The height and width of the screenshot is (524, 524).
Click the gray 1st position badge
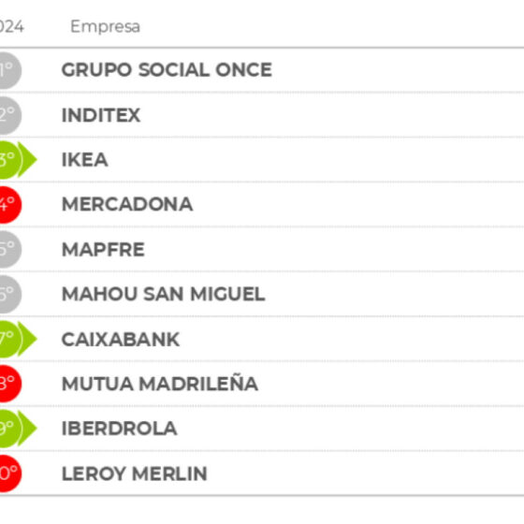coord(10,70)
